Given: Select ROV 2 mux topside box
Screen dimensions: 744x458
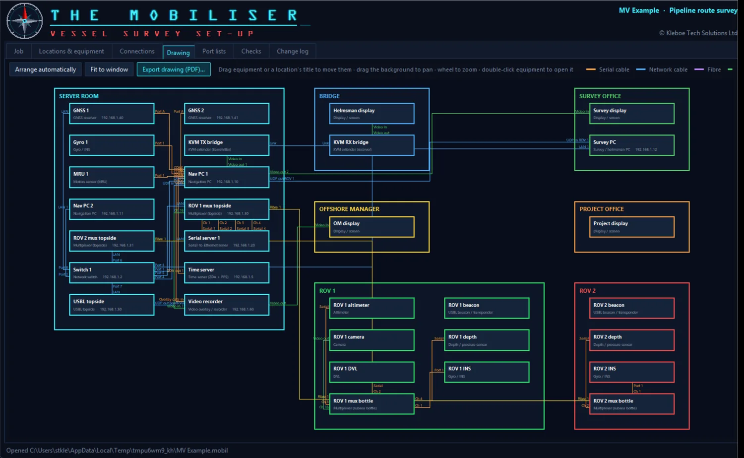Looking at the screenshot, I should 112,241.
